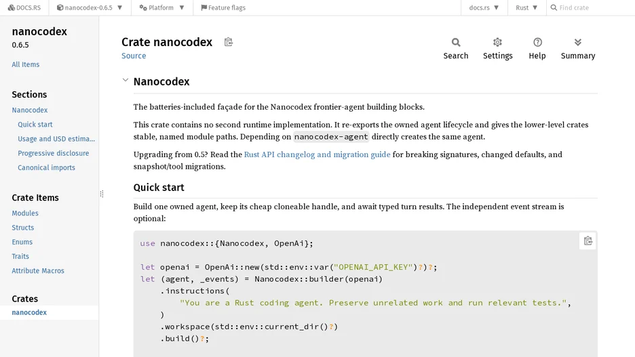Open Rust API changelog and migration guide
The image size is (635, 357).
pyautogui.click(x=317, y=154)
